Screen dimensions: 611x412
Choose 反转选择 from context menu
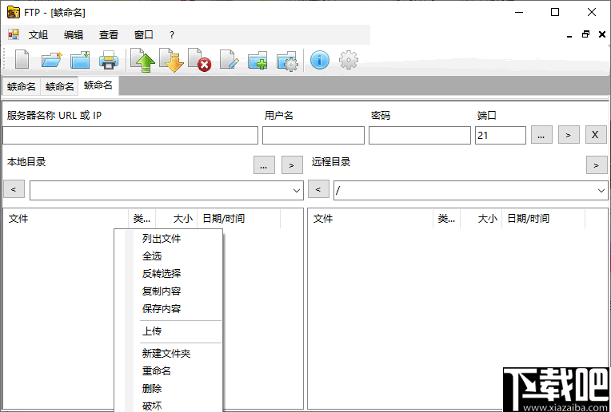coord(168,274)
